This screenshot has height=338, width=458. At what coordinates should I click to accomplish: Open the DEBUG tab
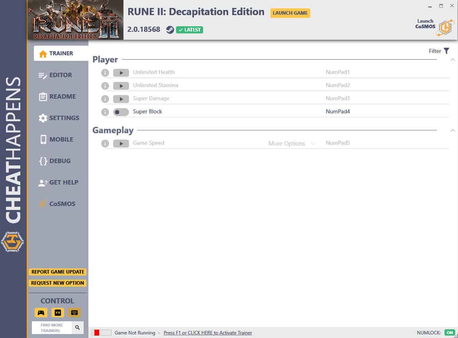click(55, 161)
